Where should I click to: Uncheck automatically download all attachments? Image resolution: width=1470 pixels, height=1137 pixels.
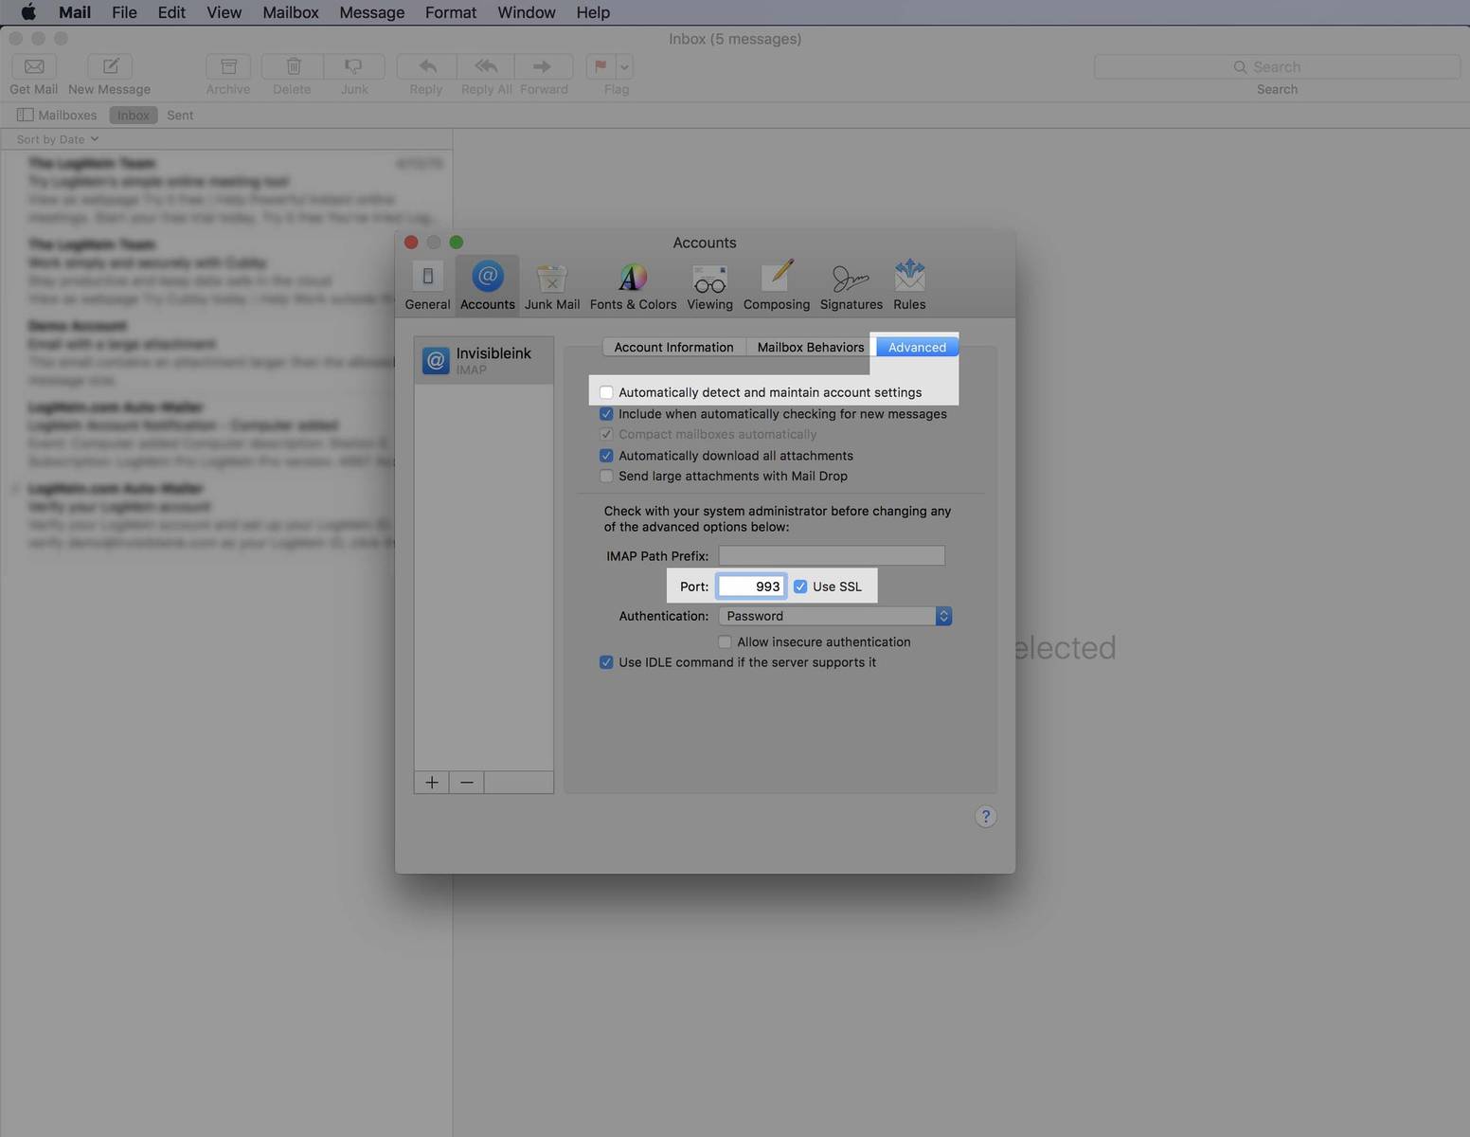(606, 456)
